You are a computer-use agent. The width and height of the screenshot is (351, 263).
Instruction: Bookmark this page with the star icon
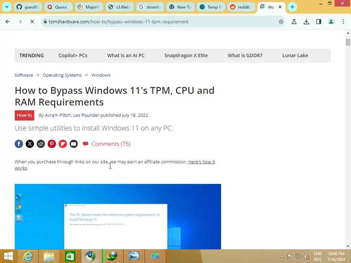point(281,22)
